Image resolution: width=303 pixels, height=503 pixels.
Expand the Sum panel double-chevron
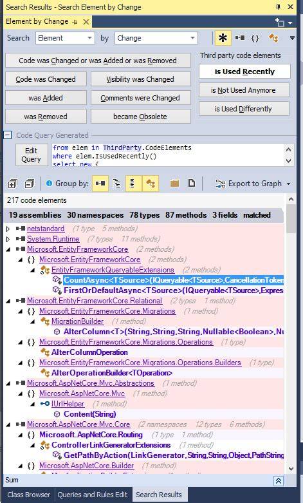(x=279, y=480)
